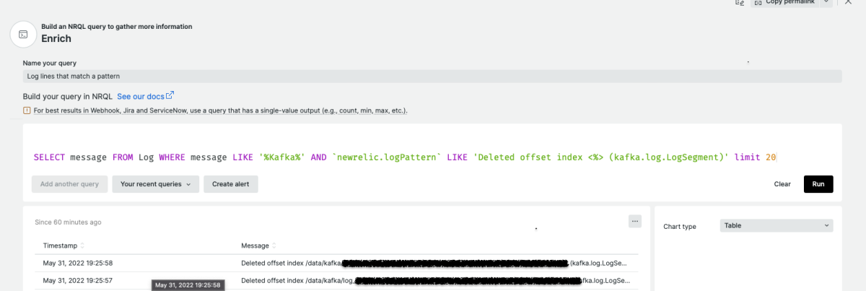Image resolution: width=866 pixels, height=291 pixels.
Task: Sort by Timestamp column arrows
Action: [82, 246]
